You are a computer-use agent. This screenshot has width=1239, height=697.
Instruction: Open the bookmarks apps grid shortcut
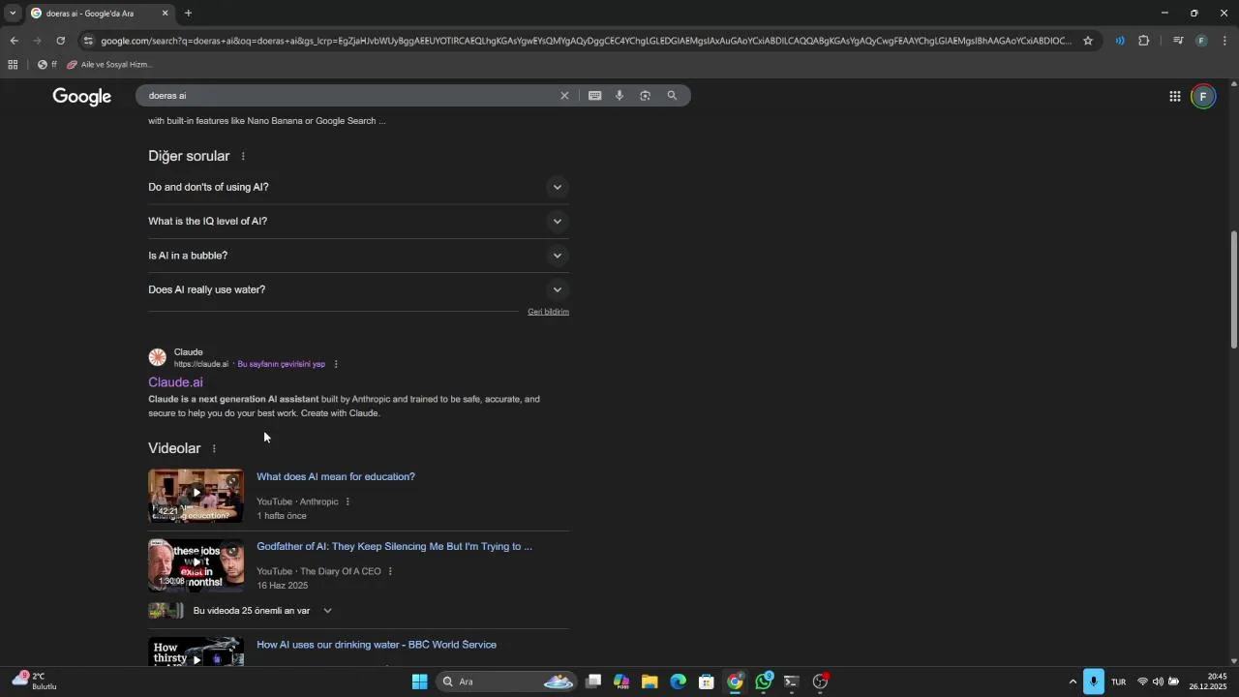pyautogui.click(x=13, y=65)
